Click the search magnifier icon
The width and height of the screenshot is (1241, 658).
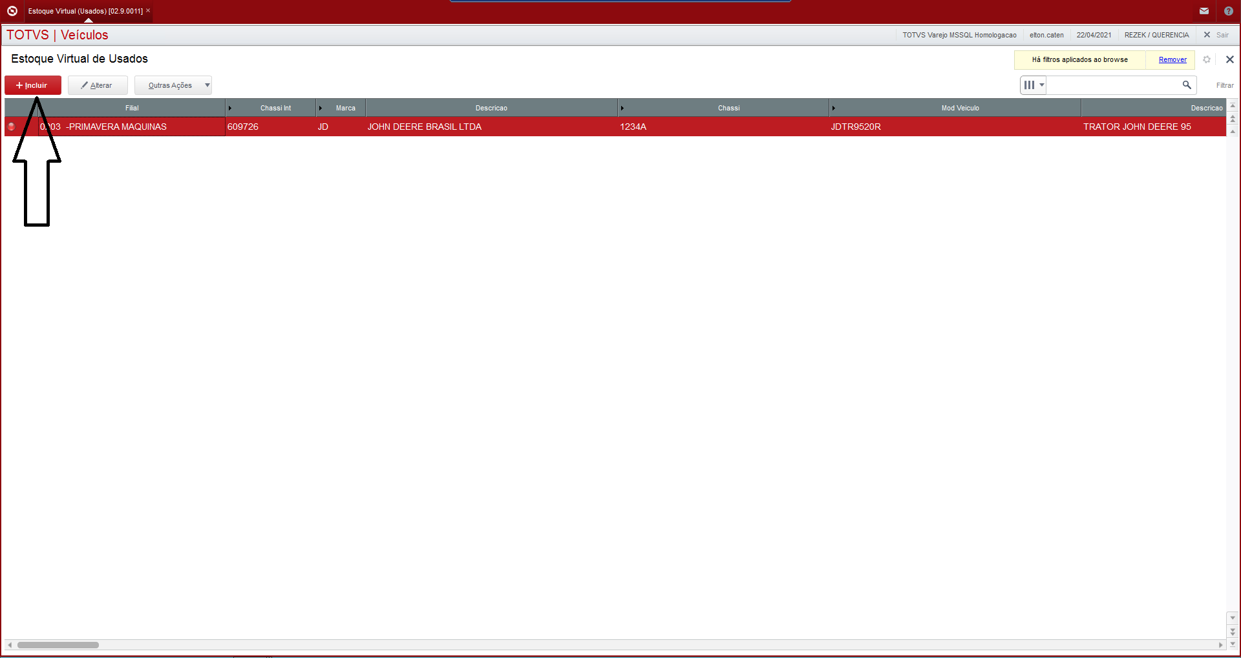1187,85
